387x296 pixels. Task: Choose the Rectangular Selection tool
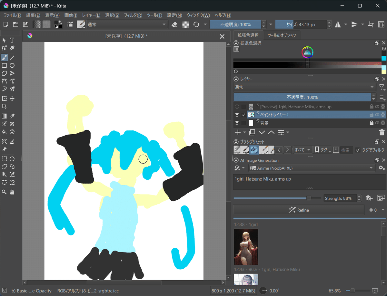(5, 159)
